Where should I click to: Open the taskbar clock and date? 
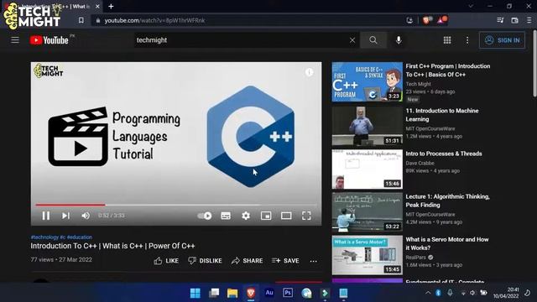[506, 293]
